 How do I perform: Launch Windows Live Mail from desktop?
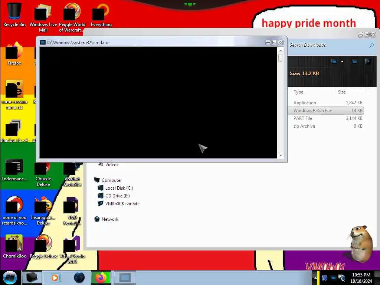point(43,17)
